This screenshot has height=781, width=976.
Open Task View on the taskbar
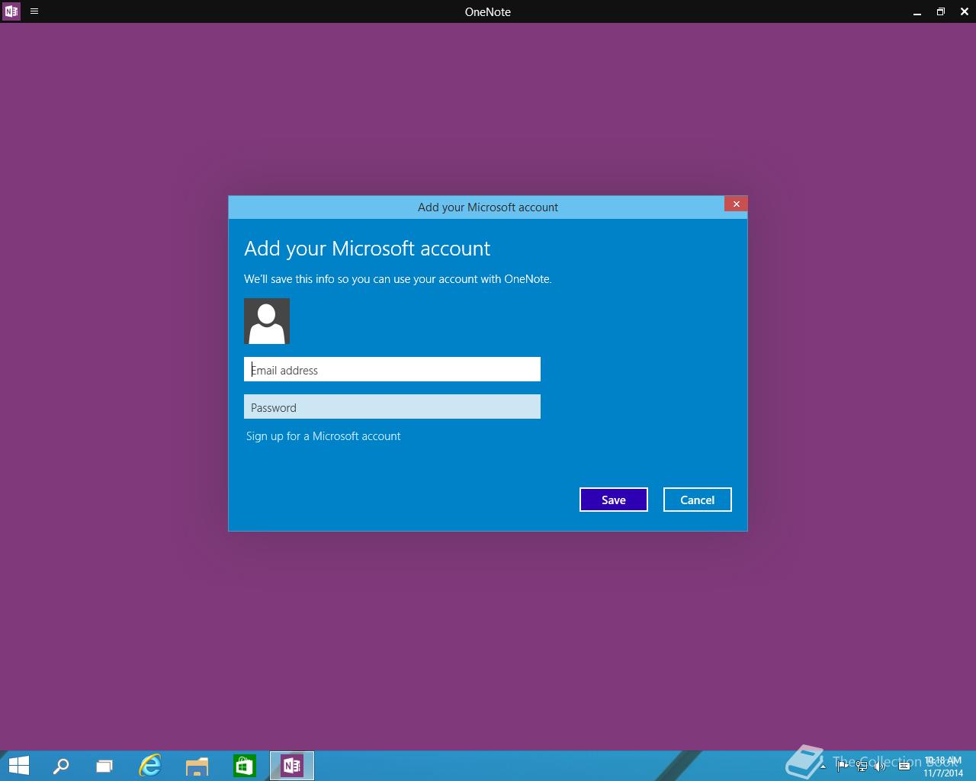click(x=104, y=766)
